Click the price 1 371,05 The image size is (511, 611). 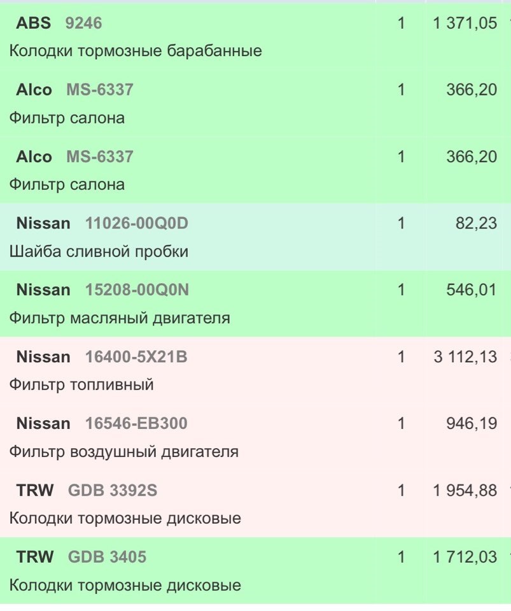pyautogui.click(x=465, y=23)
